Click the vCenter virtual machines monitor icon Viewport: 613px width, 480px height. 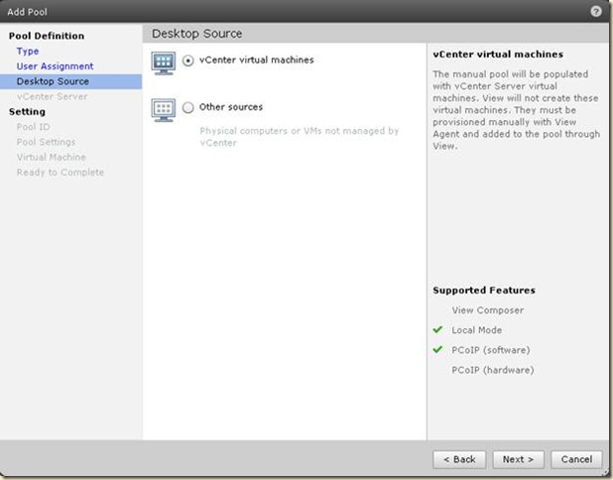tap(164, 62)
